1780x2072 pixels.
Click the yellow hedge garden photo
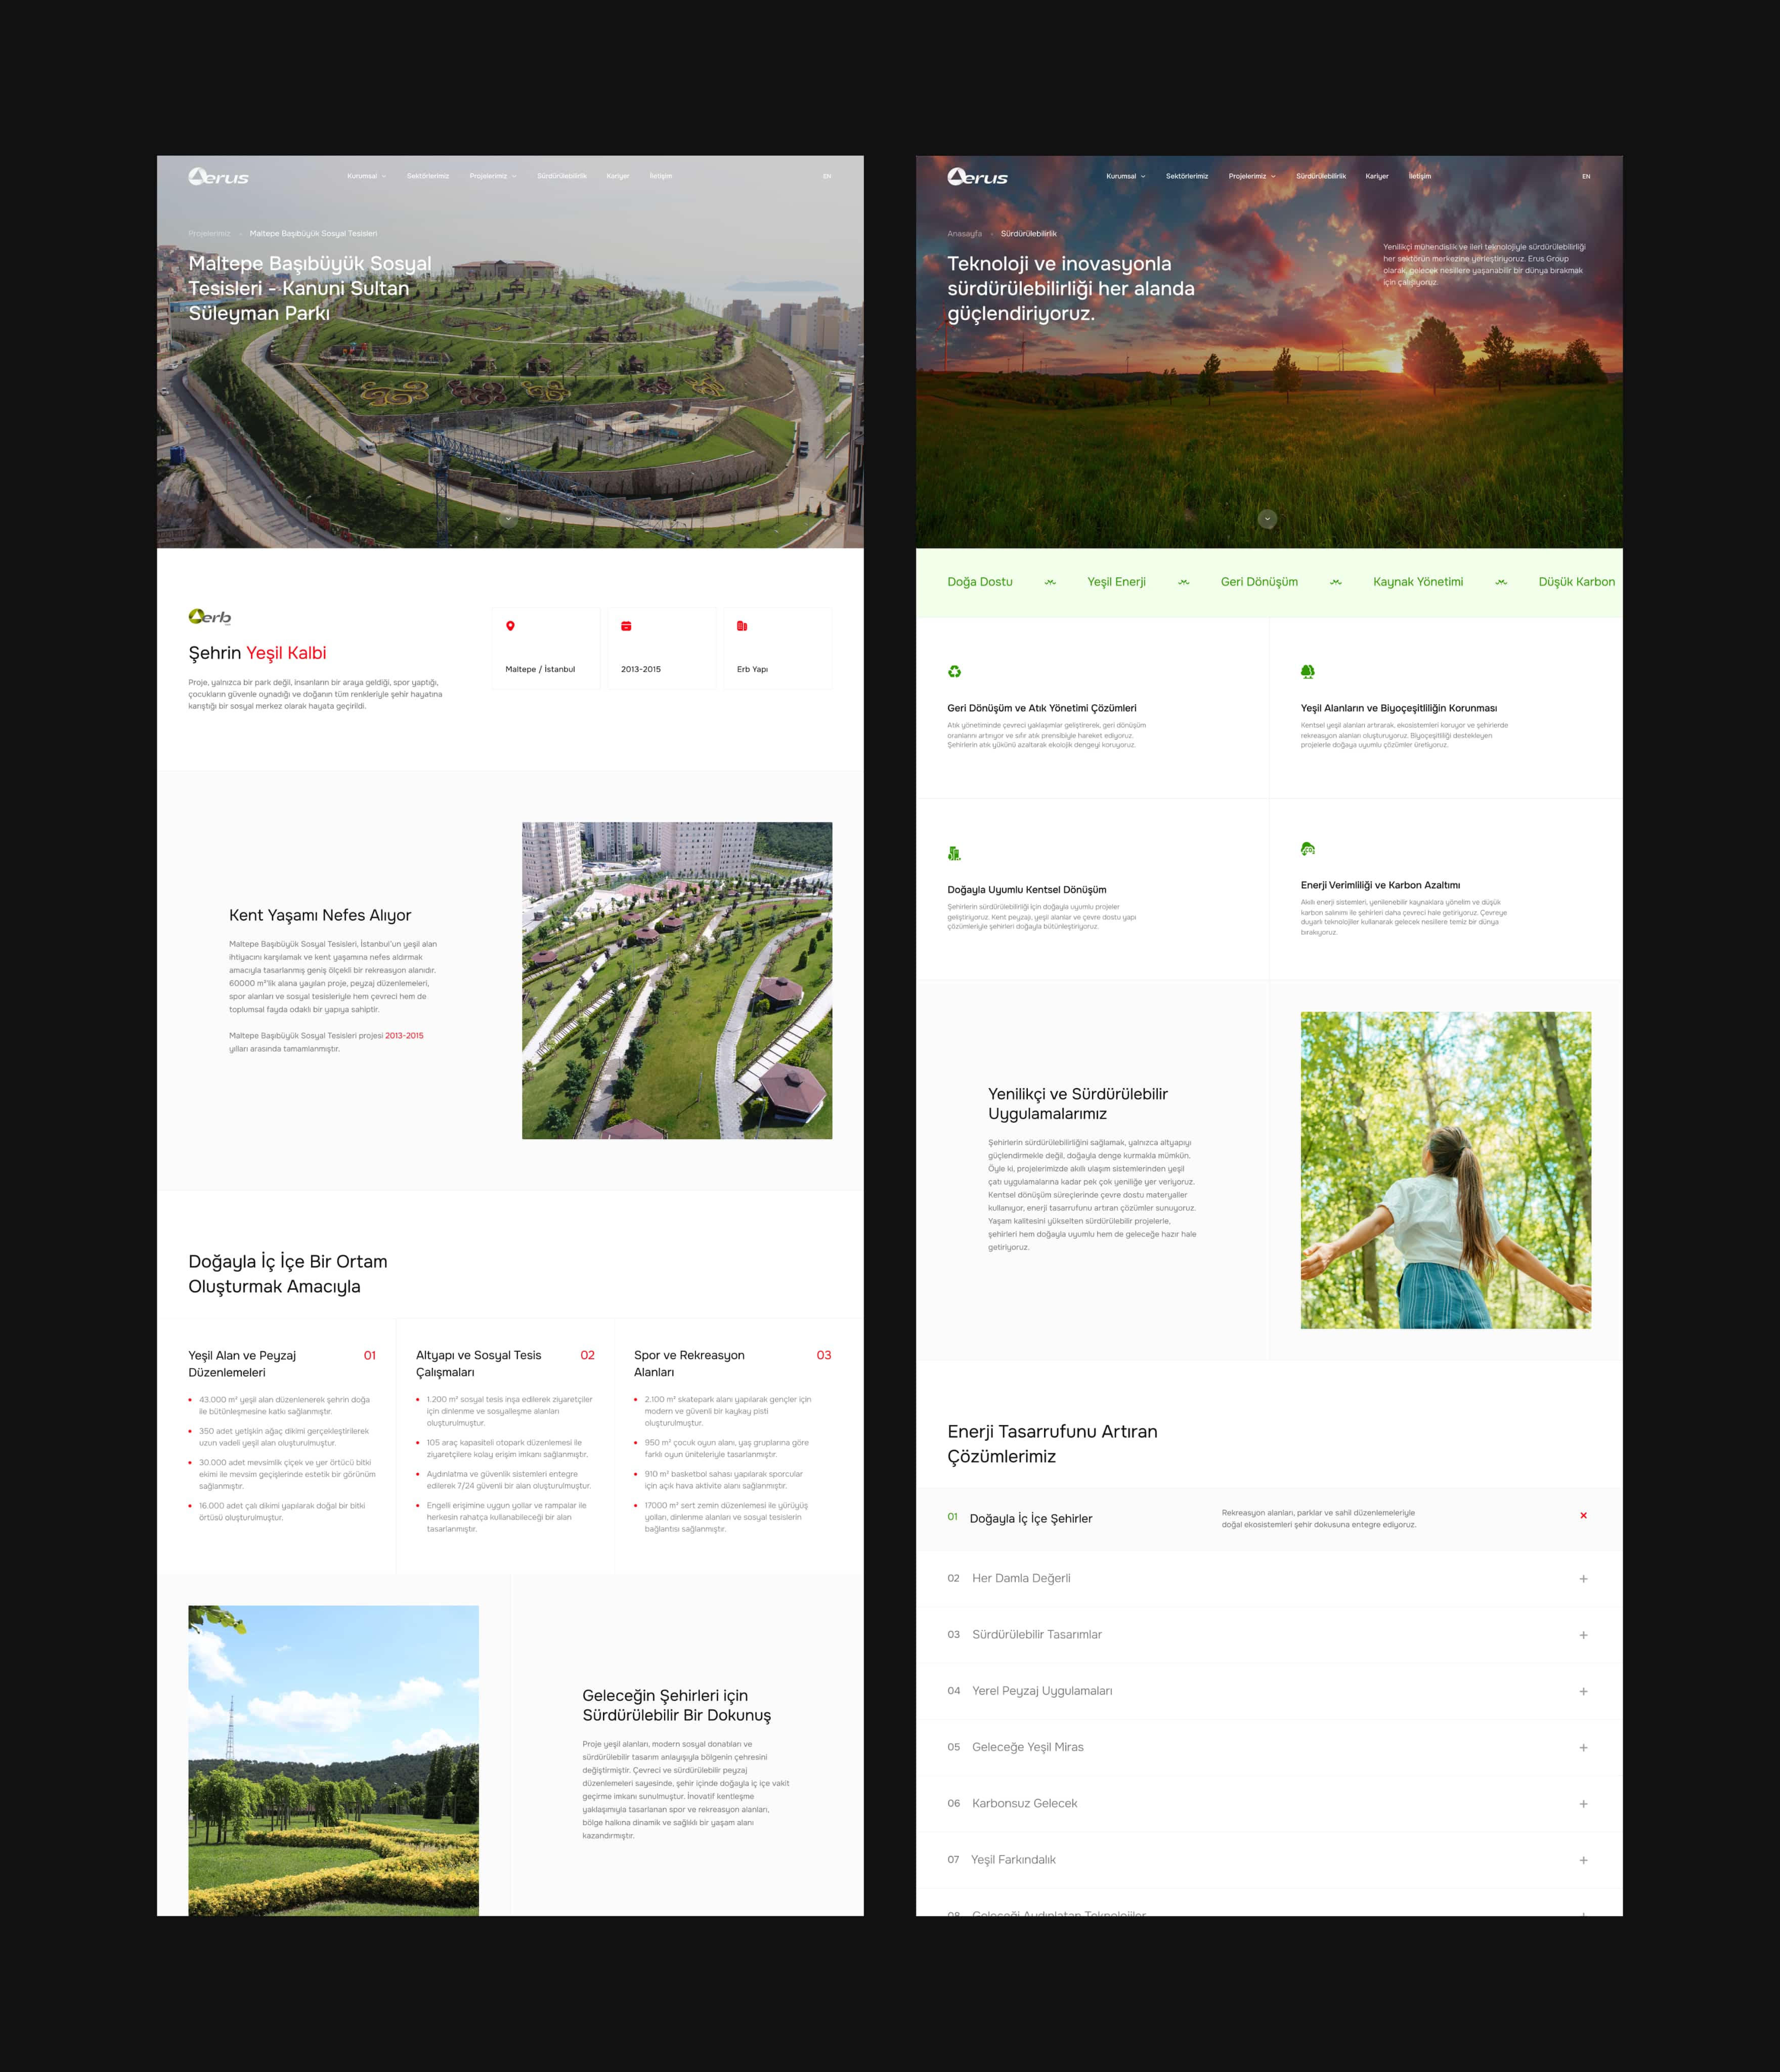(333, 1761)
